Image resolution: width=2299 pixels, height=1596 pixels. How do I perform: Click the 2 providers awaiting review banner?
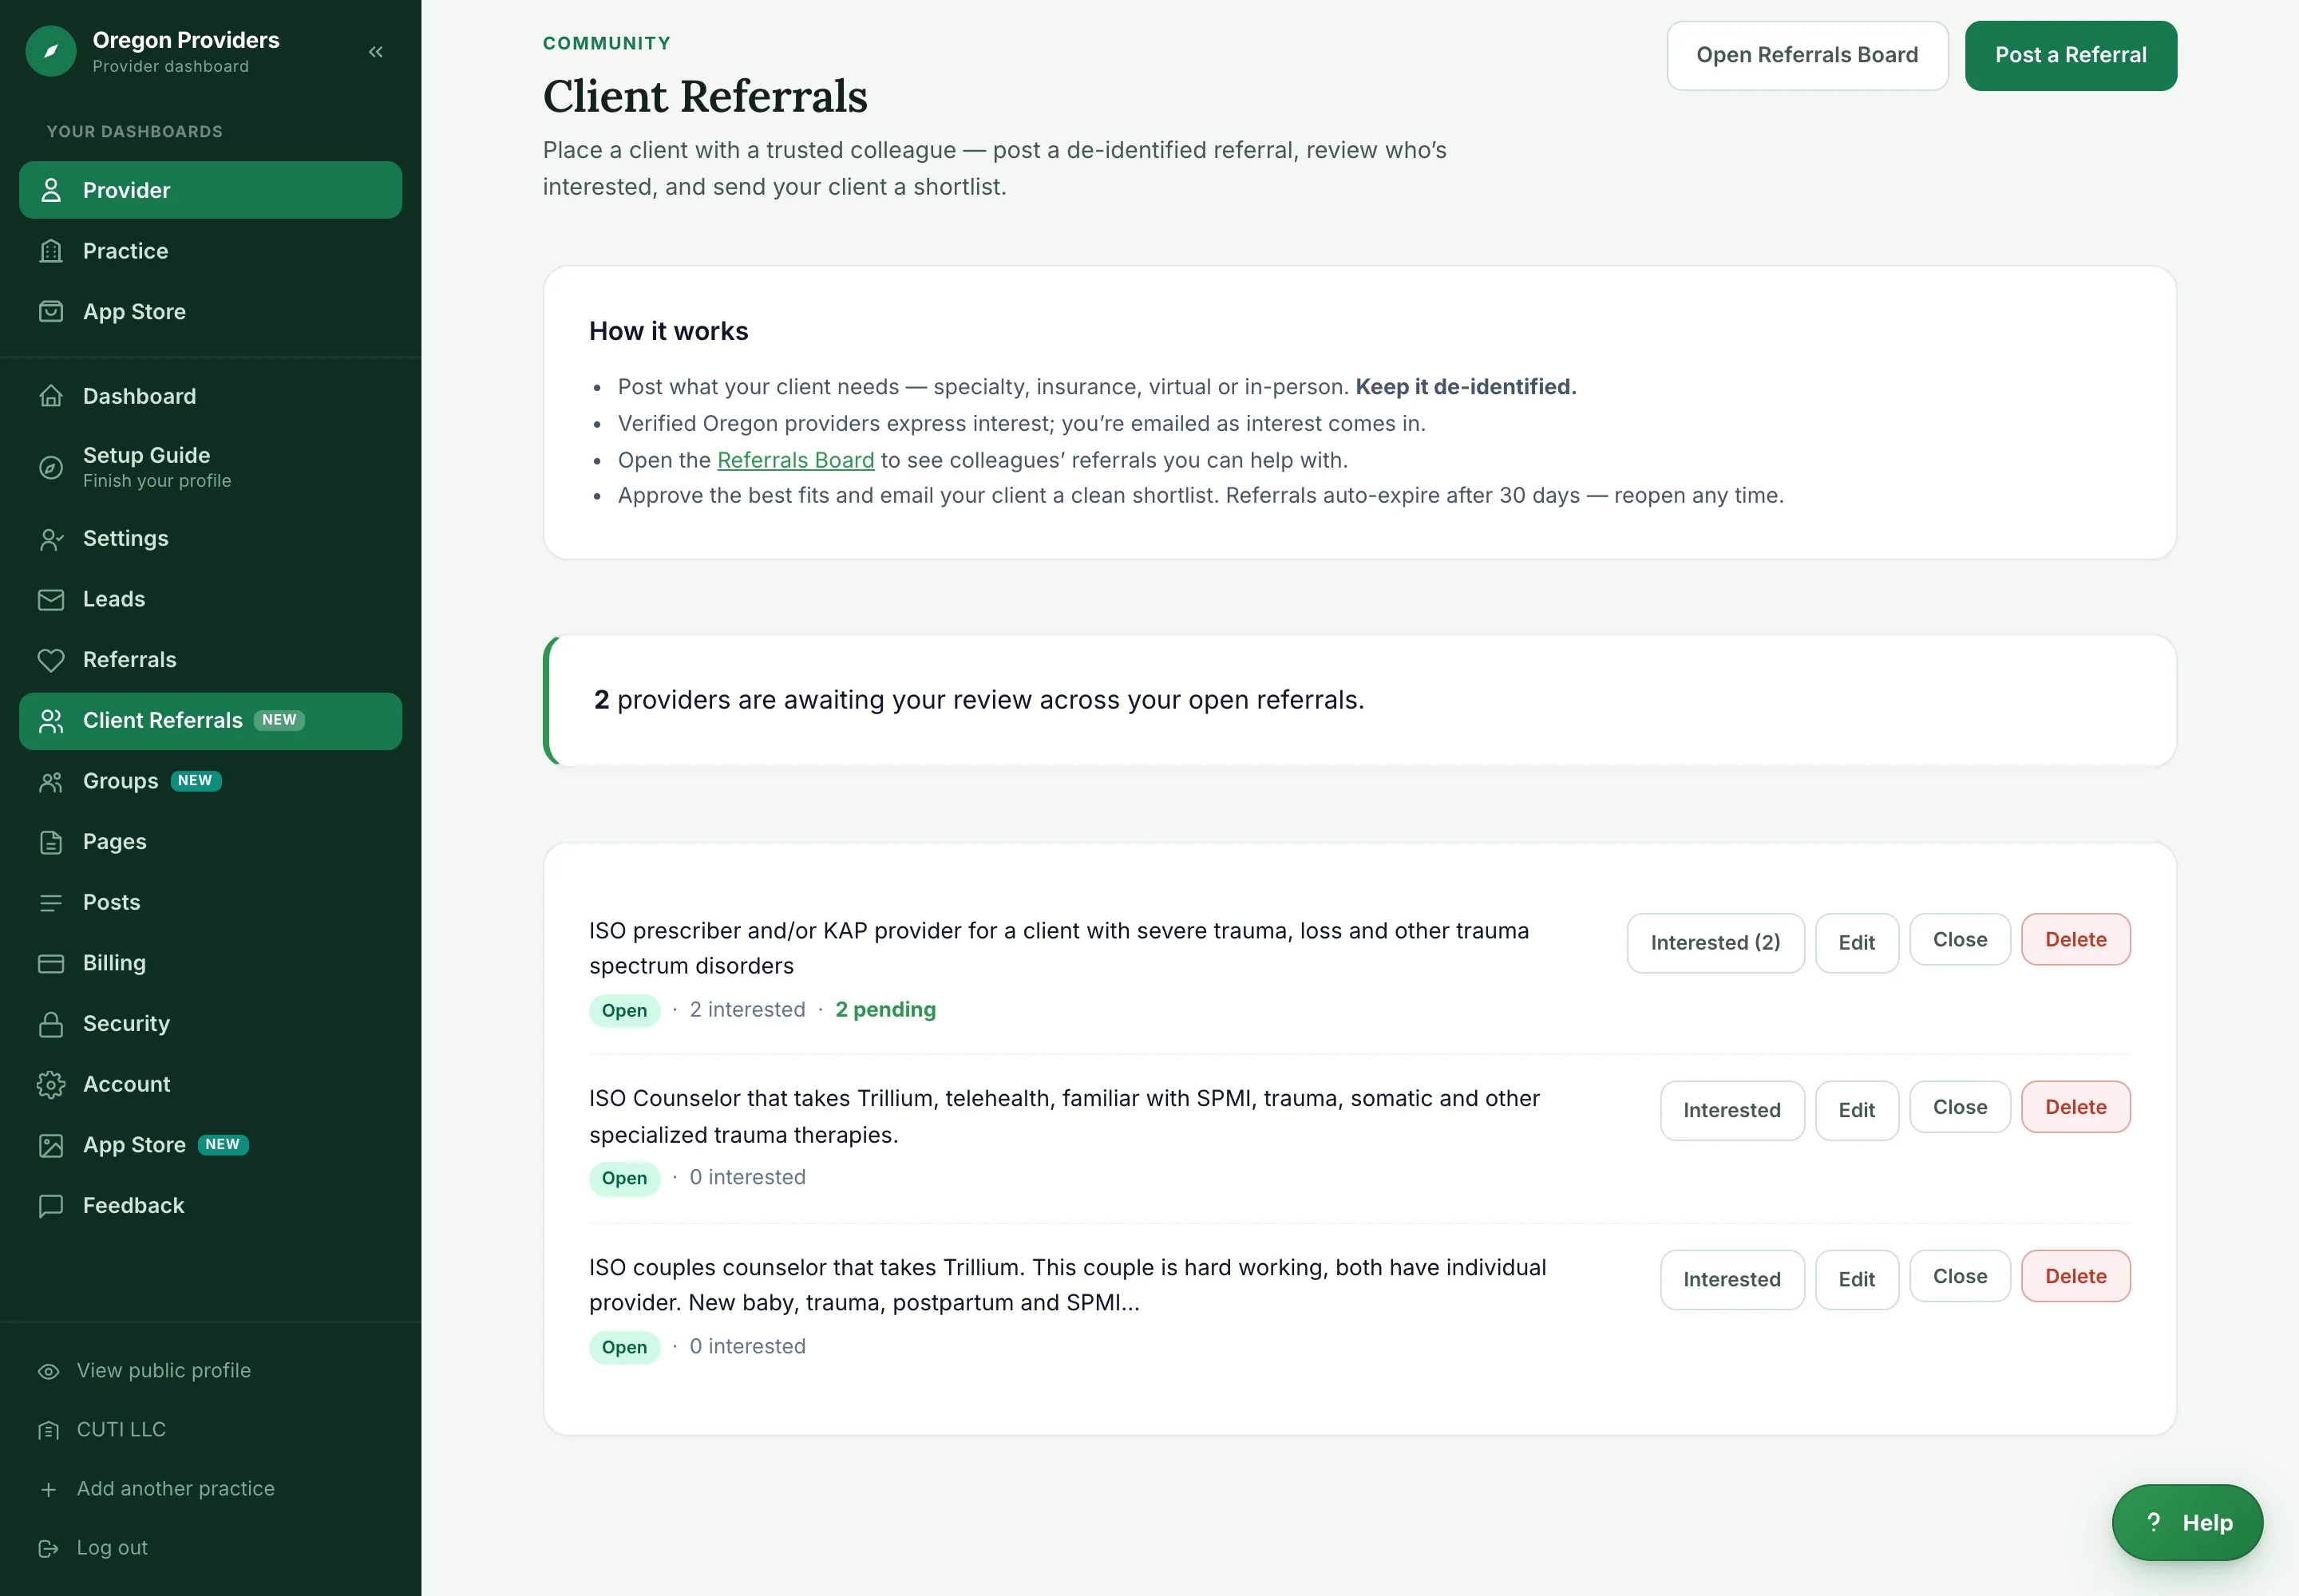coord(1359,701)
